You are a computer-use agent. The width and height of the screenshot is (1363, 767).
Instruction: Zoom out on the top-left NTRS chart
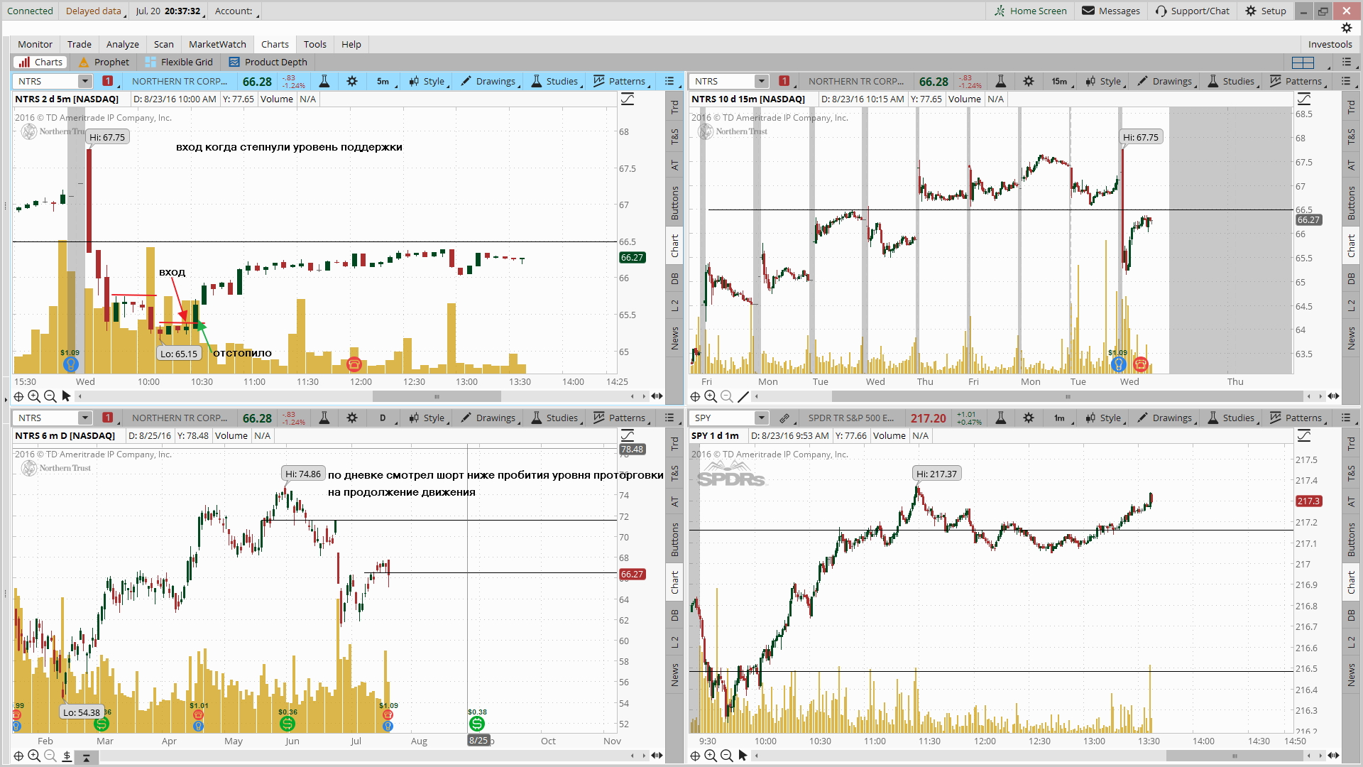pos(50,396)
